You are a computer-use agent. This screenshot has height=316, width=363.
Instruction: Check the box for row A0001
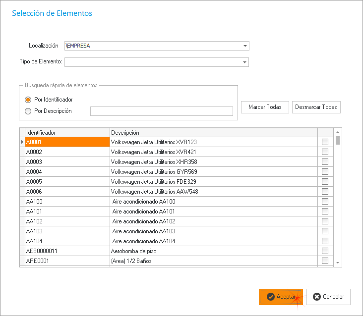click(325, 142)
